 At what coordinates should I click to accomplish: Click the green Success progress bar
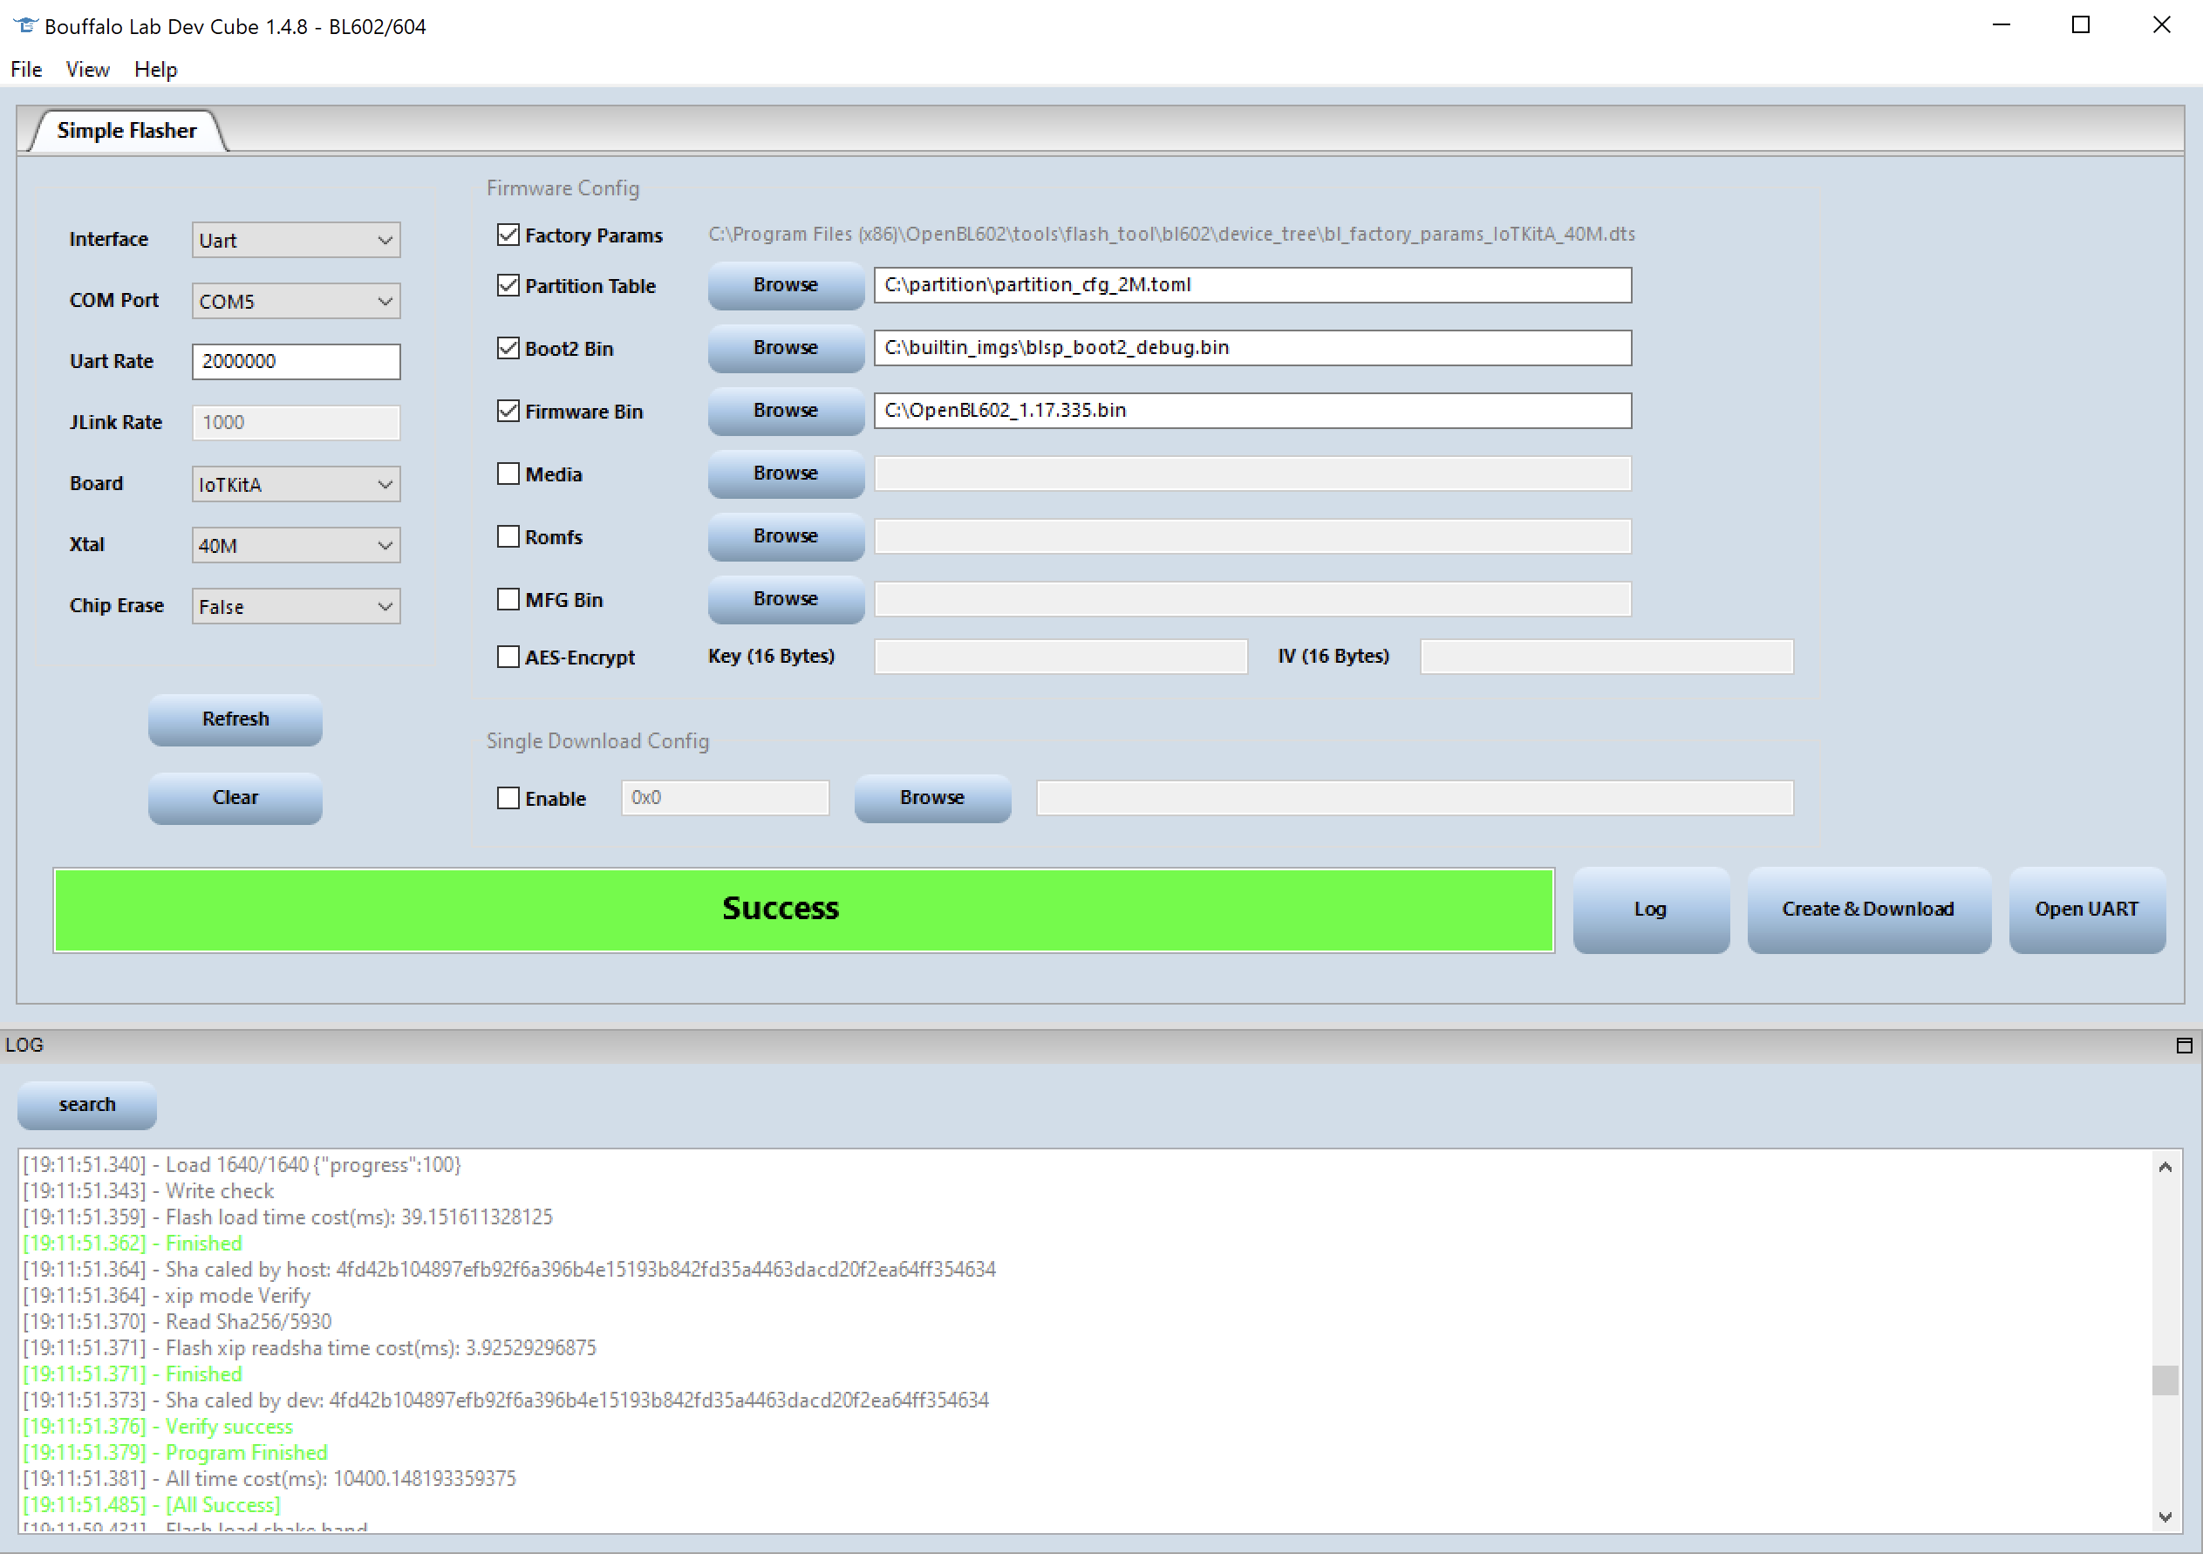pos(803,910)
